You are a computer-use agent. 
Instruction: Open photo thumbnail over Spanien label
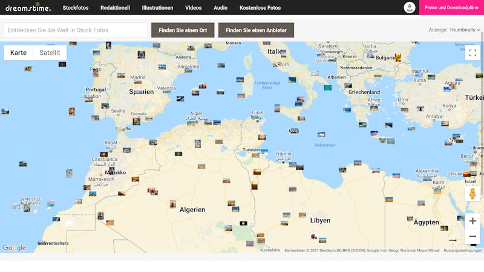coord(139,92)
